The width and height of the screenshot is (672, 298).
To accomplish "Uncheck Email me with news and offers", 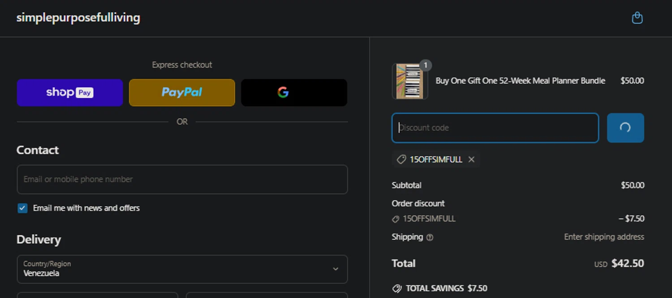I will (x=22, y=208).
